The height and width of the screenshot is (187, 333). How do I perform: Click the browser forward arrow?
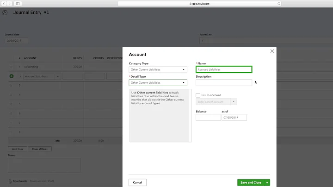pyautogui.click(x=10, y=3)
